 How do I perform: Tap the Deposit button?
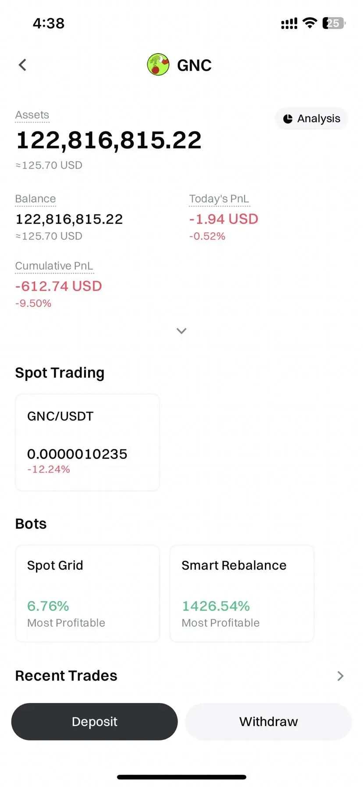click(94, 722)
